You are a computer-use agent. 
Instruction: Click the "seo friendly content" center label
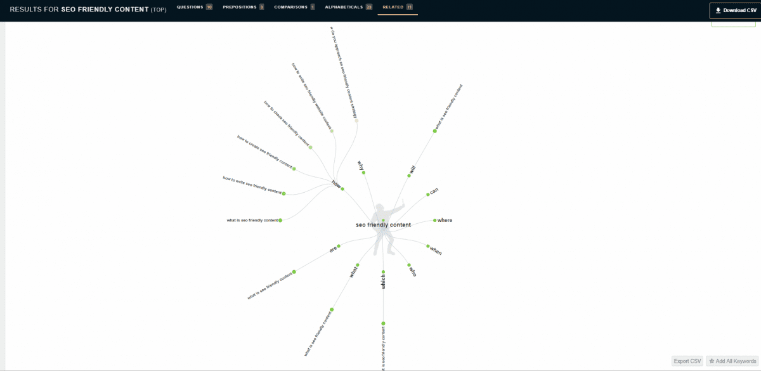[383, 225]
